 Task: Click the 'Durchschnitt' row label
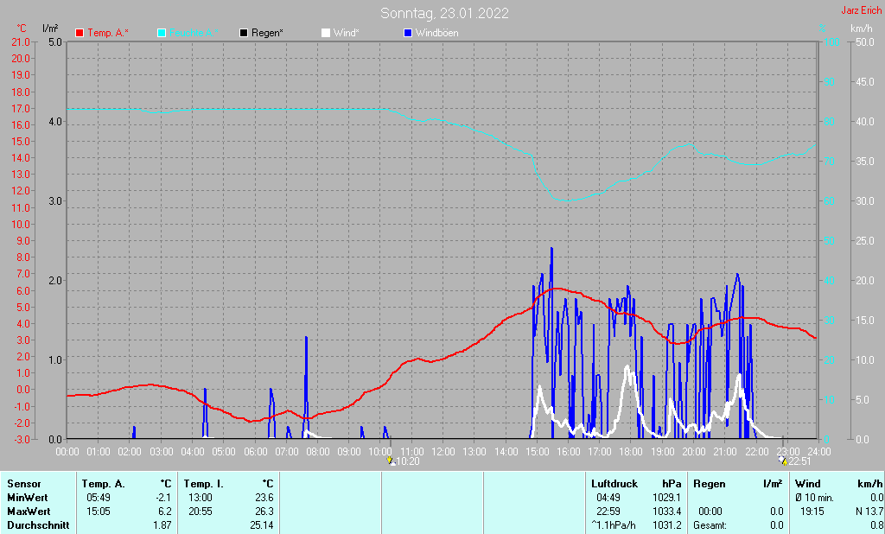tap(38, 525)
